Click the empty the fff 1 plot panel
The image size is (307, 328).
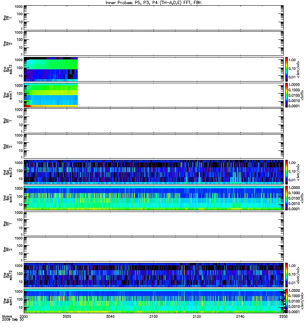pos(153,223)
